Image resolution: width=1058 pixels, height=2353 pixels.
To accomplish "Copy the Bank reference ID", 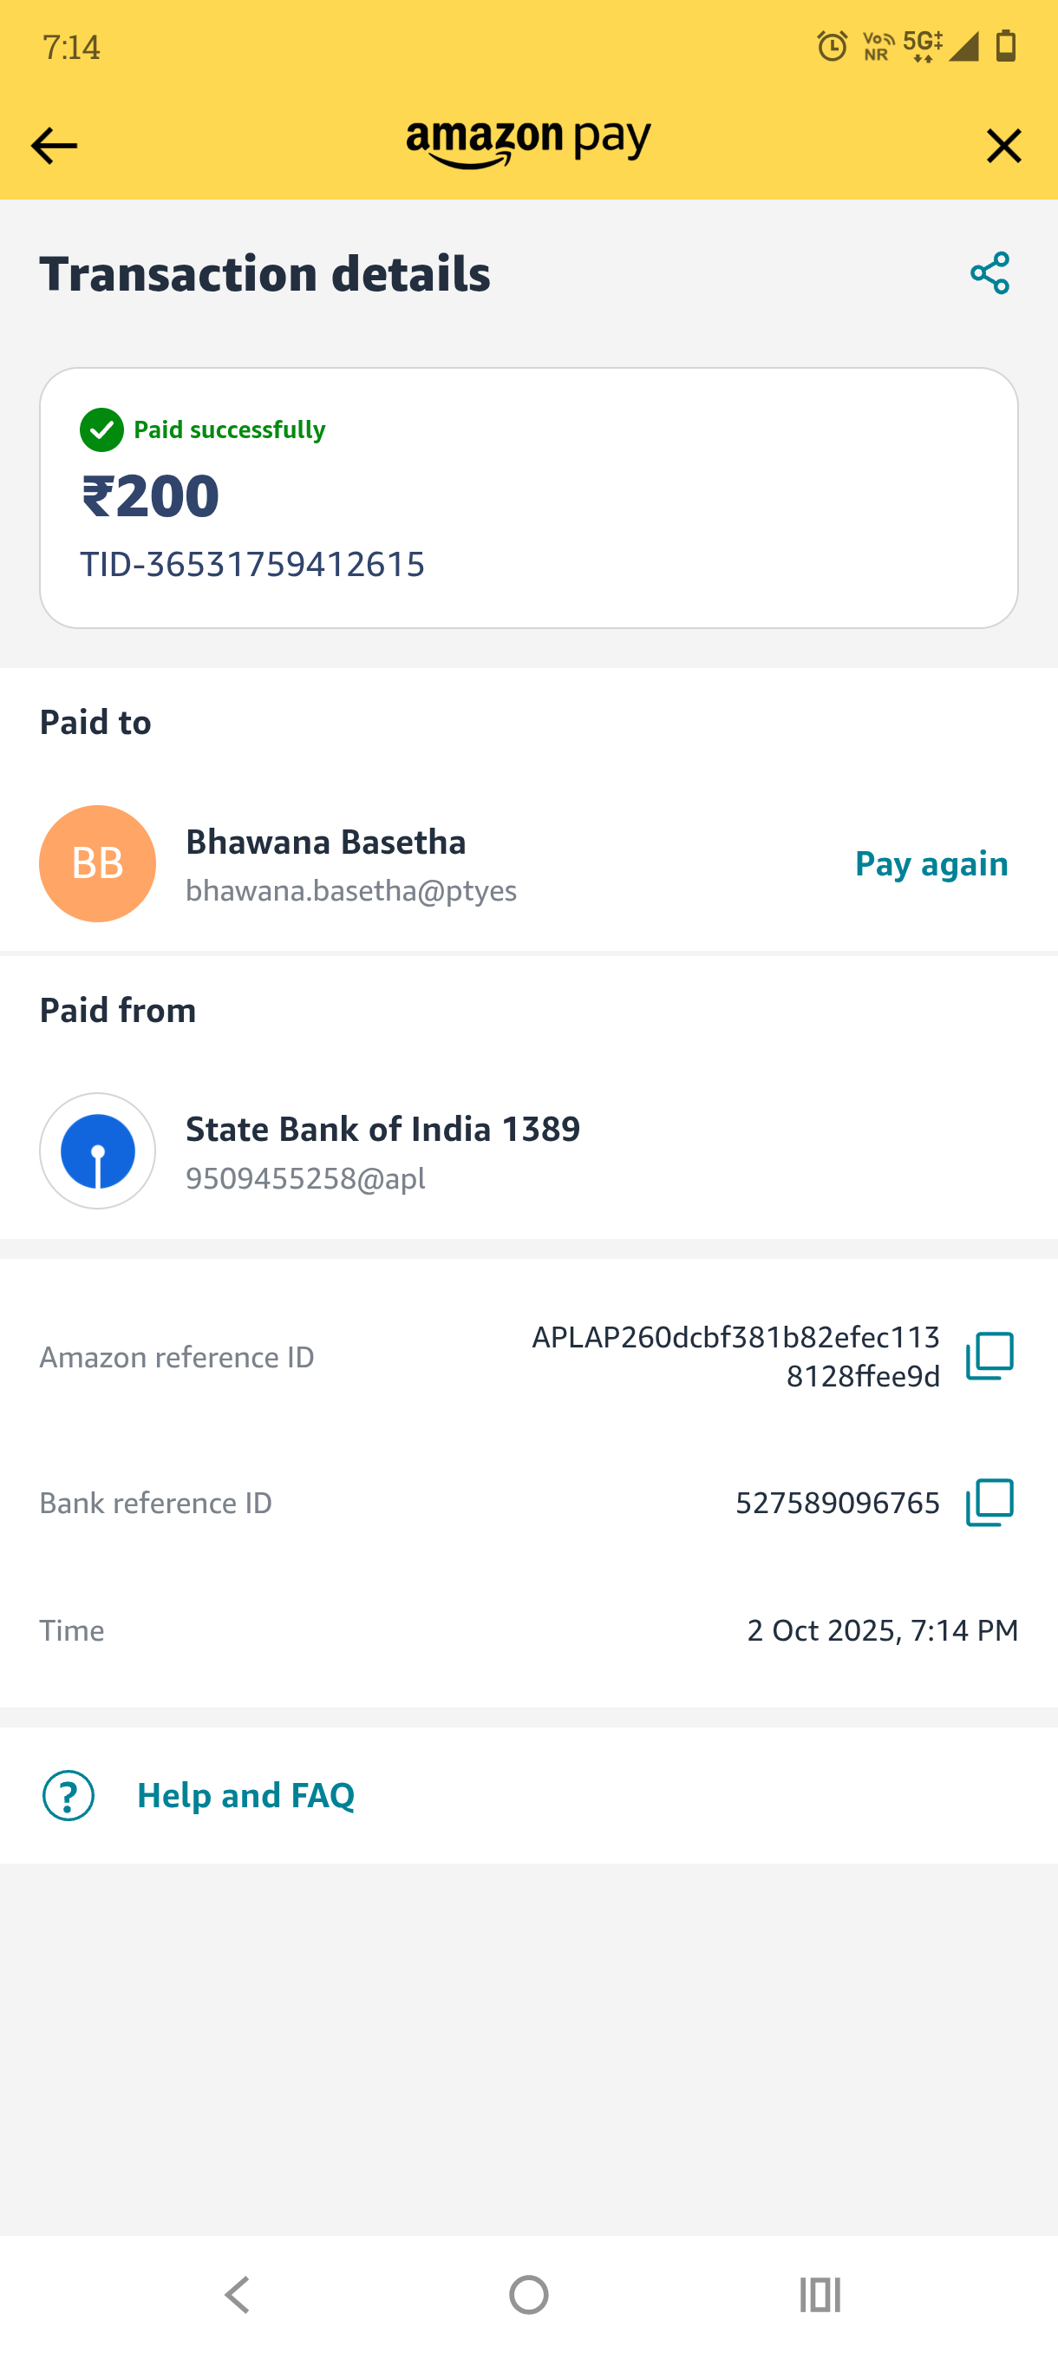I will [989, 1503].
